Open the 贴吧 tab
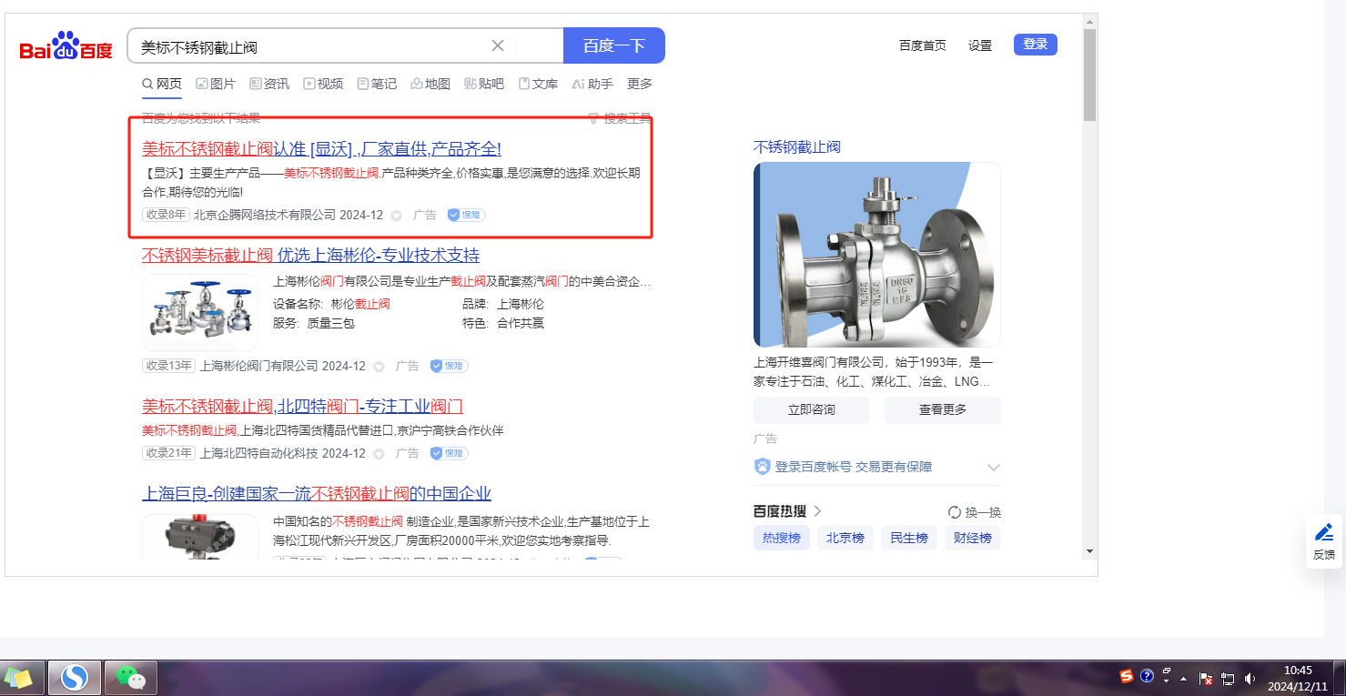The height and width of the screenshot is (696, 1346). pos(484,84)
